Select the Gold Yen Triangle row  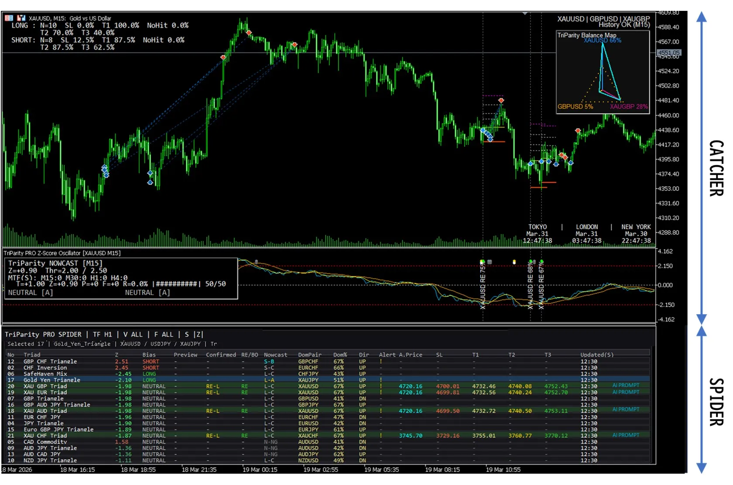[x=327, y=380]
